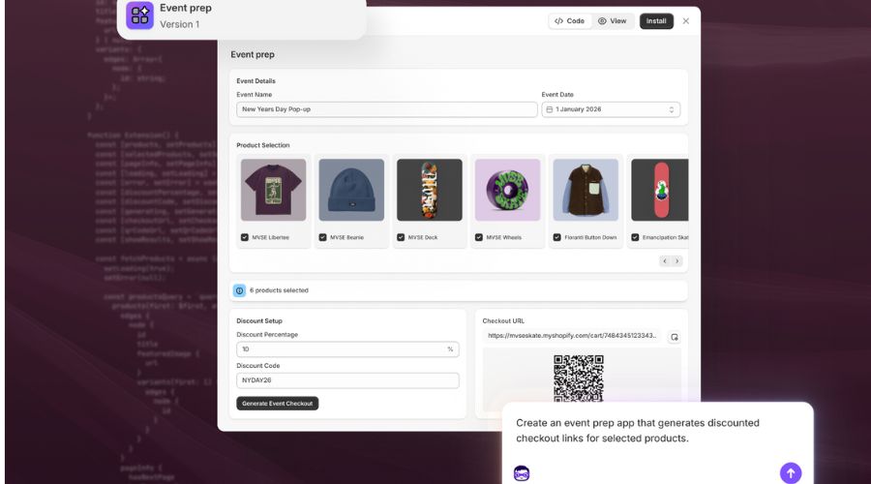Image resolution: width=871 pixels, height=484 pixels.
Task: Open the Event Date picker
Action: pyautogui.click(x=611, y=109)
